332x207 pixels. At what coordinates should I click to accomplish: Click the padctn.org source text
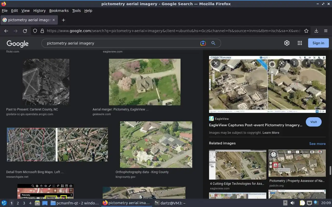[276, 186]
